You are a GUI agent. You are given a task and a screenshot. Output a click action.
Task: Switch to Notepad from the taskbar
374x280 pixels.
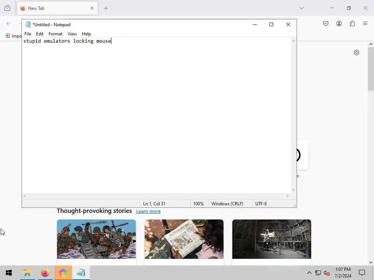click(81, 273)
